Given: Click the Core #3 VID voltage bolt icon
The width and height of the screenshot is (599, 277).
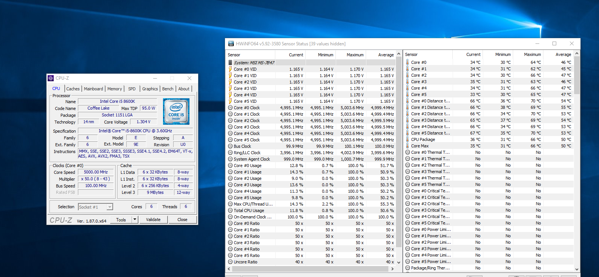Looking at the screenshot, I should click(x=230, y=88).
